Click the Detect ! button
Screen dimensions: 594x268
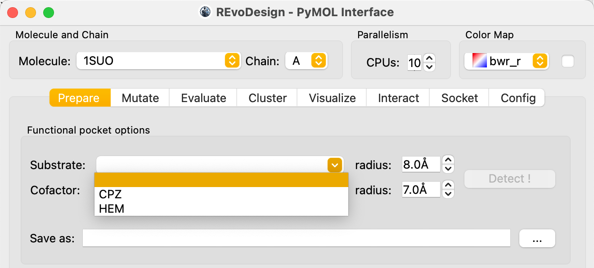click(510, 179)
